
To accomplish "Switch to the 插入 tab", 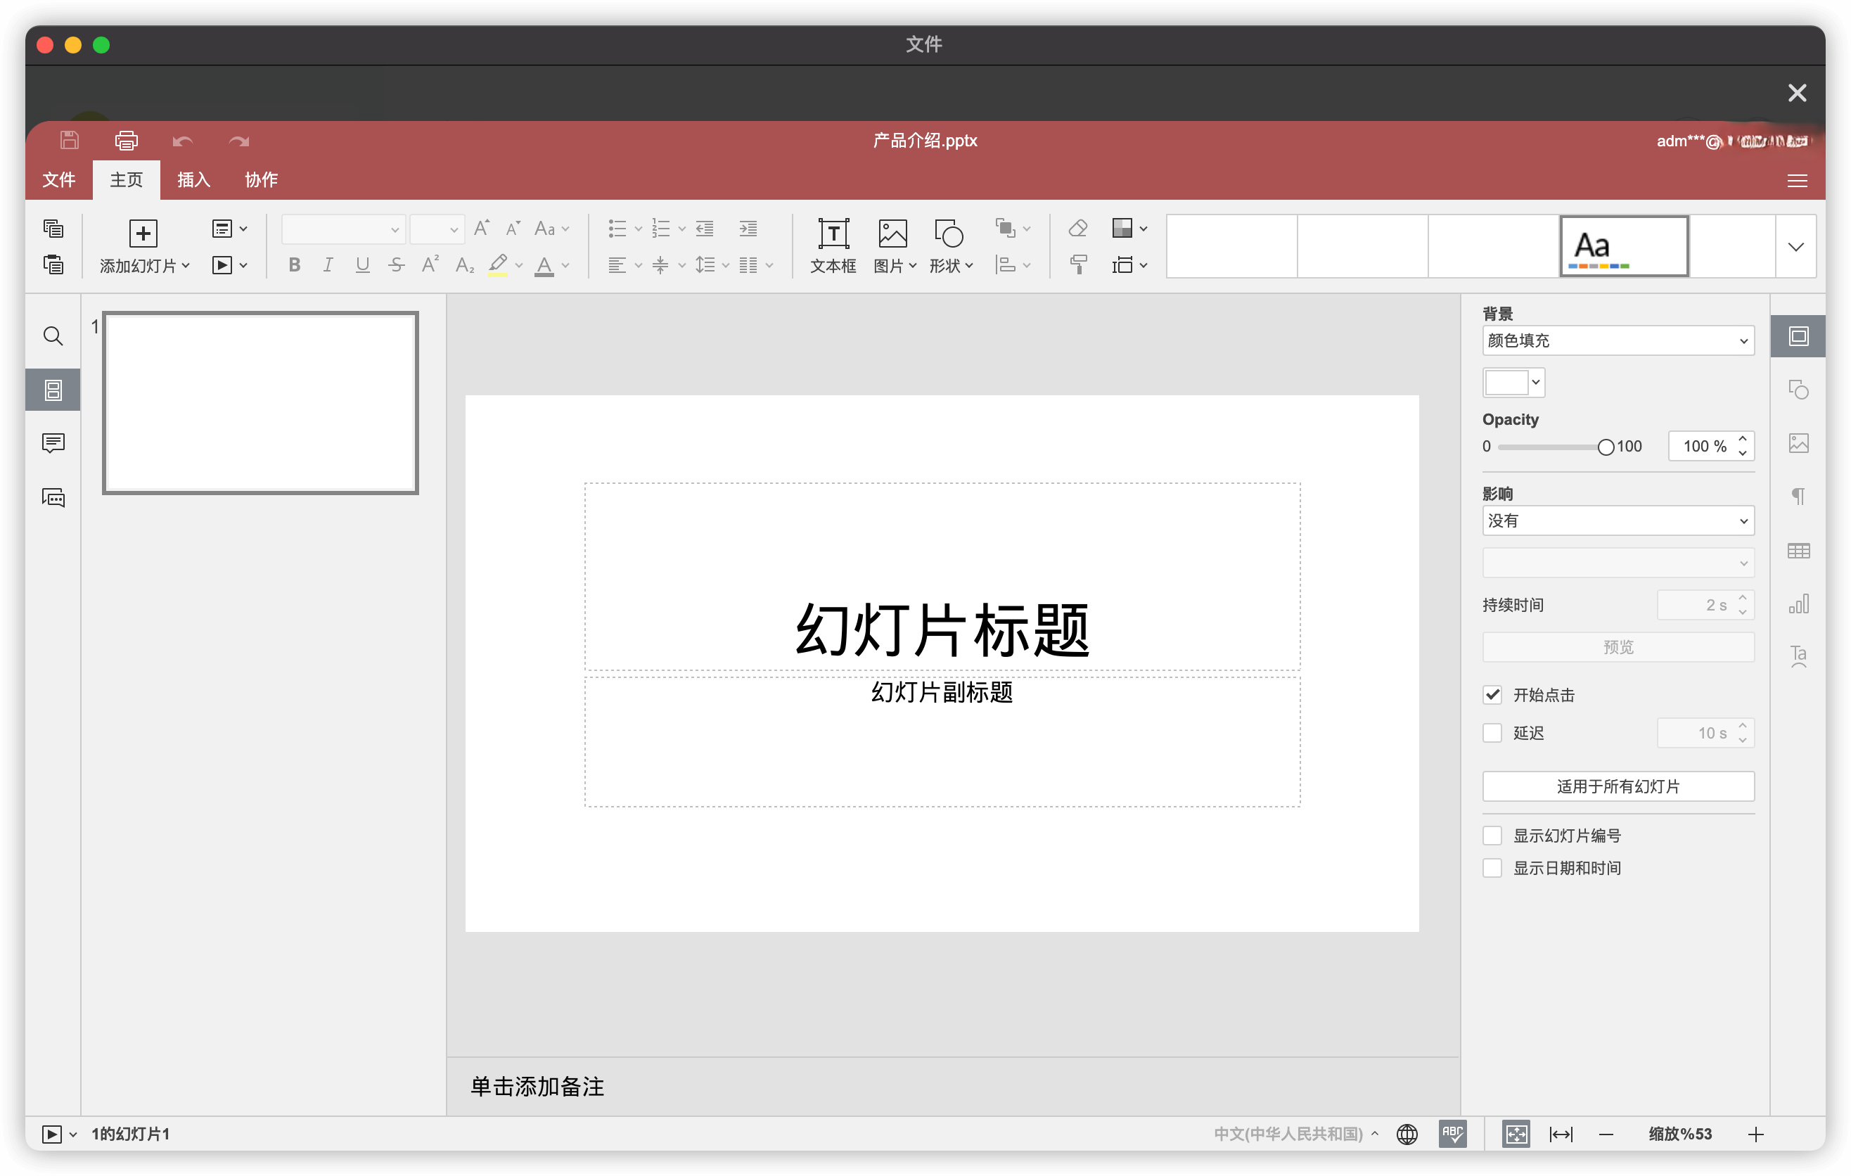I will [193, 180].
